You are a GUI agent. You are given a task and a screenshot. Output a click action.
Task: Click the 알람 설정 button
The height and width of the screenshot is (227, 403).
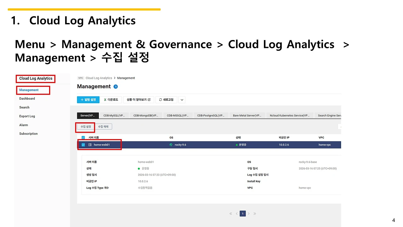[x=88, y=100]
